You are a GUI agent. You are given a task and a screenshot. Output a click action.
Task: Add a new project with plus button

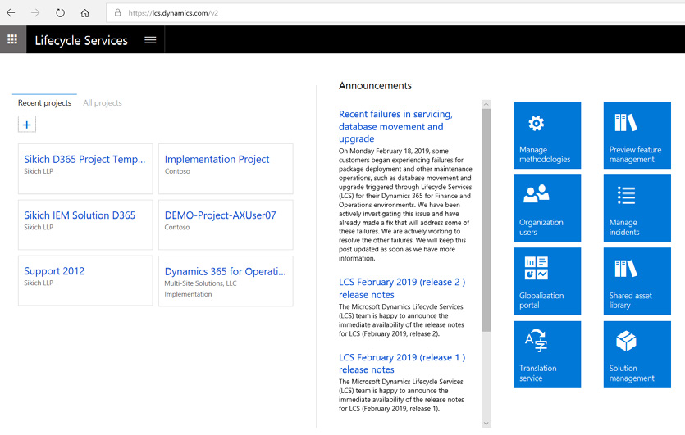point(27,125)
